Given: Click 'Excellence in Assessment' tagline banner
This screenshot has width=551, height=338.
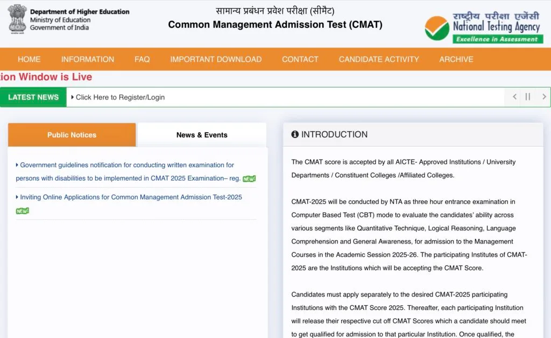Looking at the screenshot, I should click(497, 39).
